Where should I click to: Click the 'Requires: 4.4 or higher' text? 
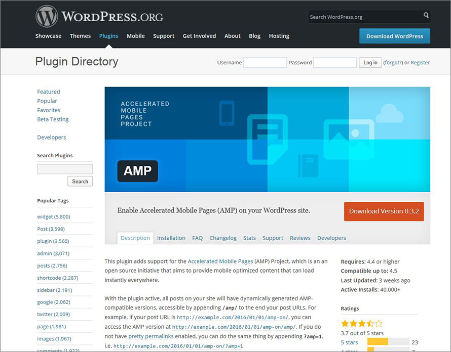(370, 261)
